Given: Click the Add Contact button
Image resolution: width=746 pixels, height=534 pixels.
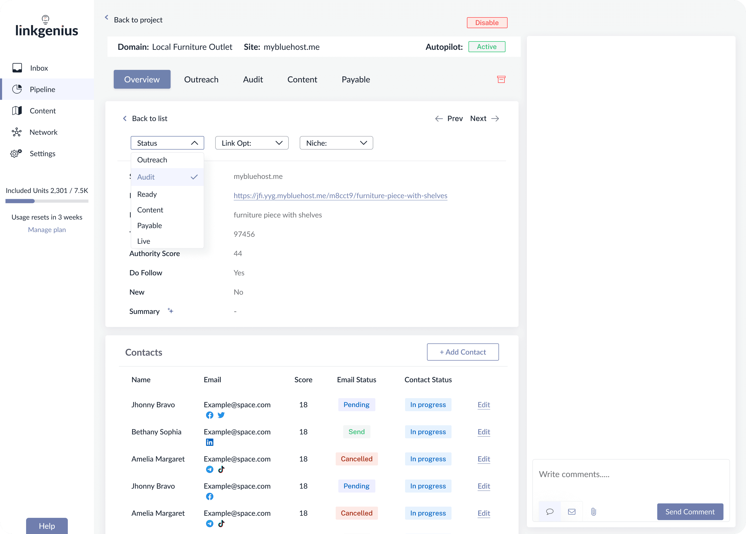Looking at the screenshot, I should 462,352.
